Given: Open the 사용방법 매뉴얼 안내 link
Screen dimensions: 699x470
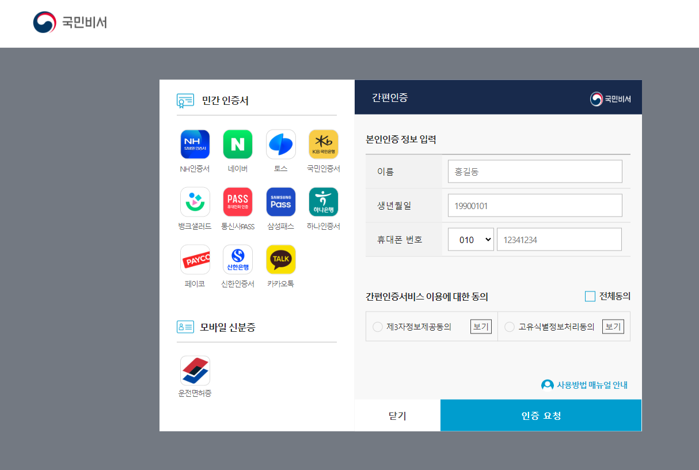Looking at the screenshot, I should click(592, 385).
